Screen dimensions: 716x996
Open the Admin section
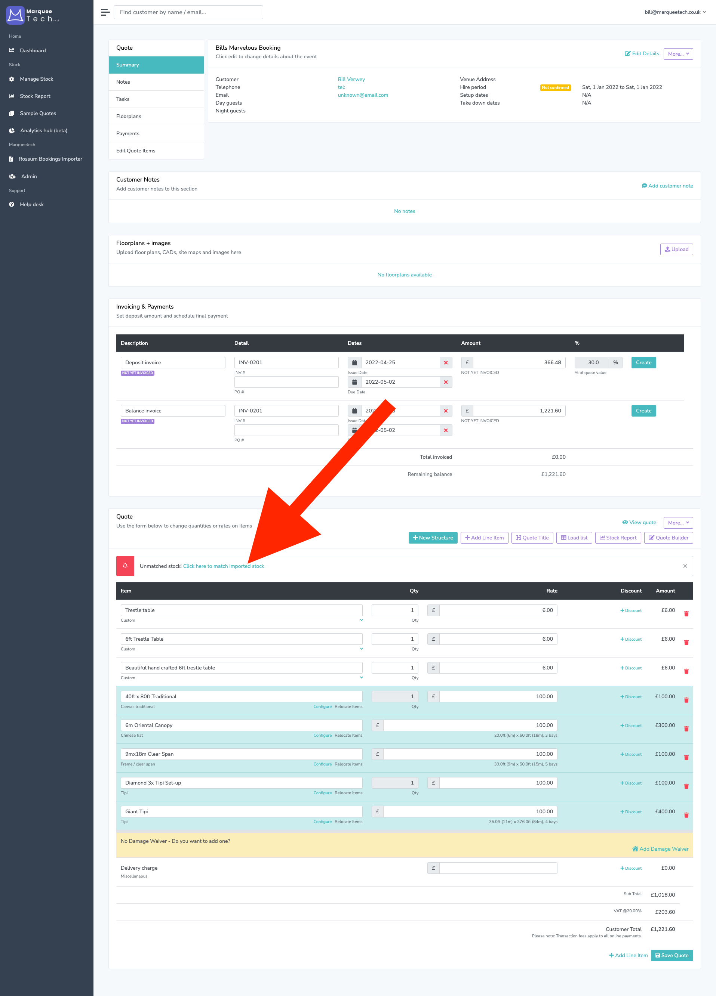tap(28, 176)
